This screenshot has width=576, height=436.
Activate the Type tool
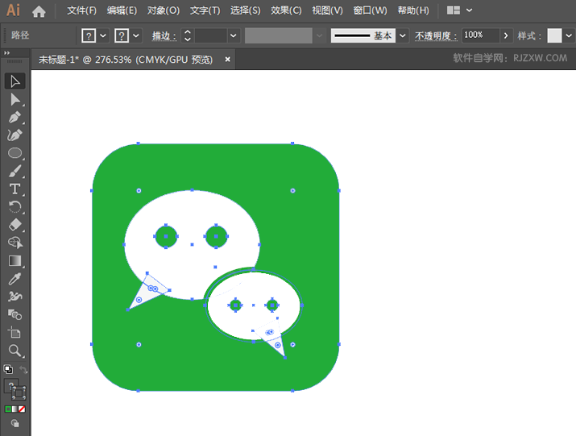click(x=15, y=189)
